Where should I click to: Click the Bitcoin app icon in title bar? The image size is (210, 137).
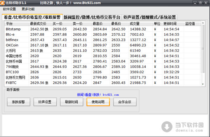tap(2, 3)
